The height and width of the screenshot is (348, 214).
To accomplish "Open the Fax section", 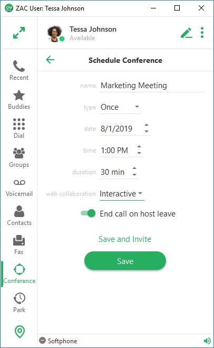I will click(x=19, y=245).
